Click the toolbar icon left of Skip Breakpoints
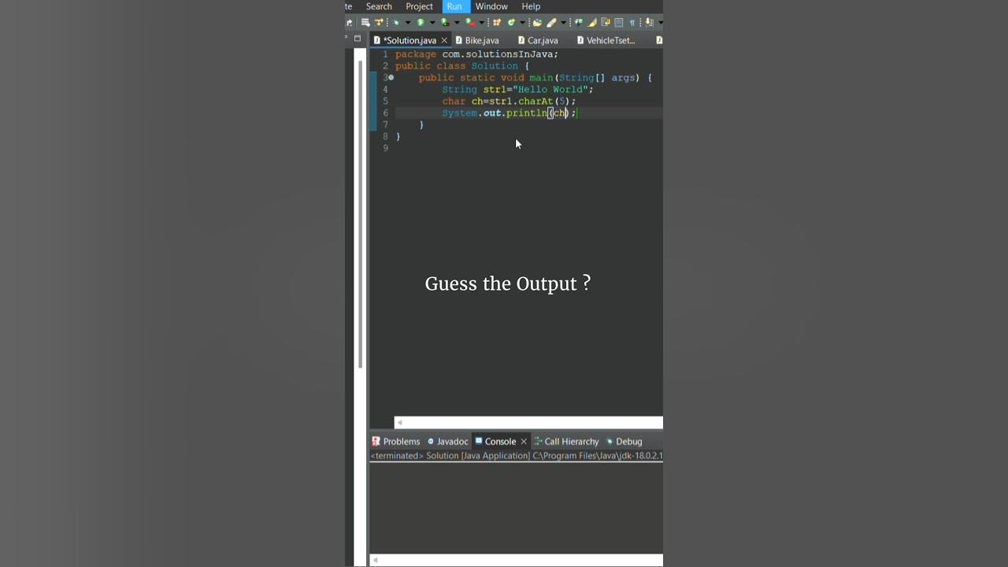Screen dimensions: 1008x567 [x=365, y=22]
